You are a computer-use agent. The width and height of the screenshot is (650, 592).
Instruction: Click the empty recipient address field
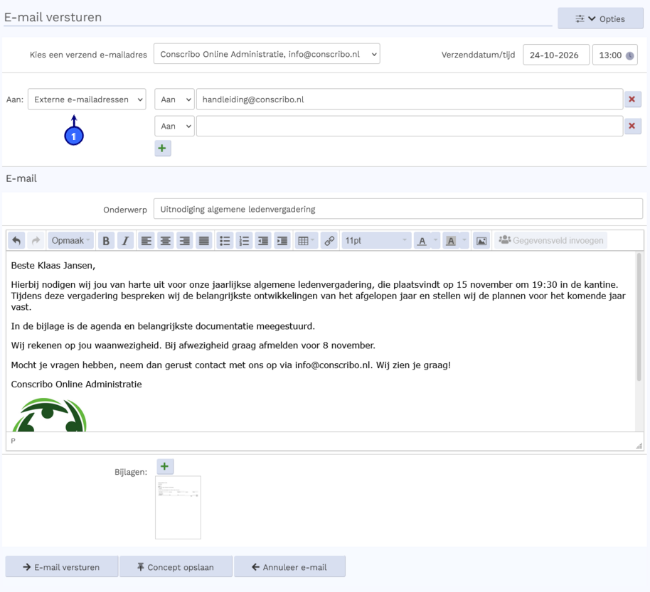point(410,126)
